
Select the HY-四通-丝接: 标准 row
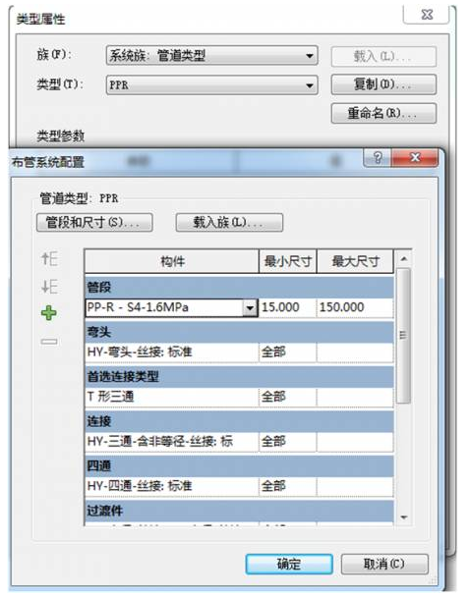coord(172,486)
